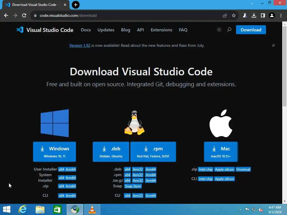
Task: Click System Installer Arm64 link
Action: pos(71,178)
